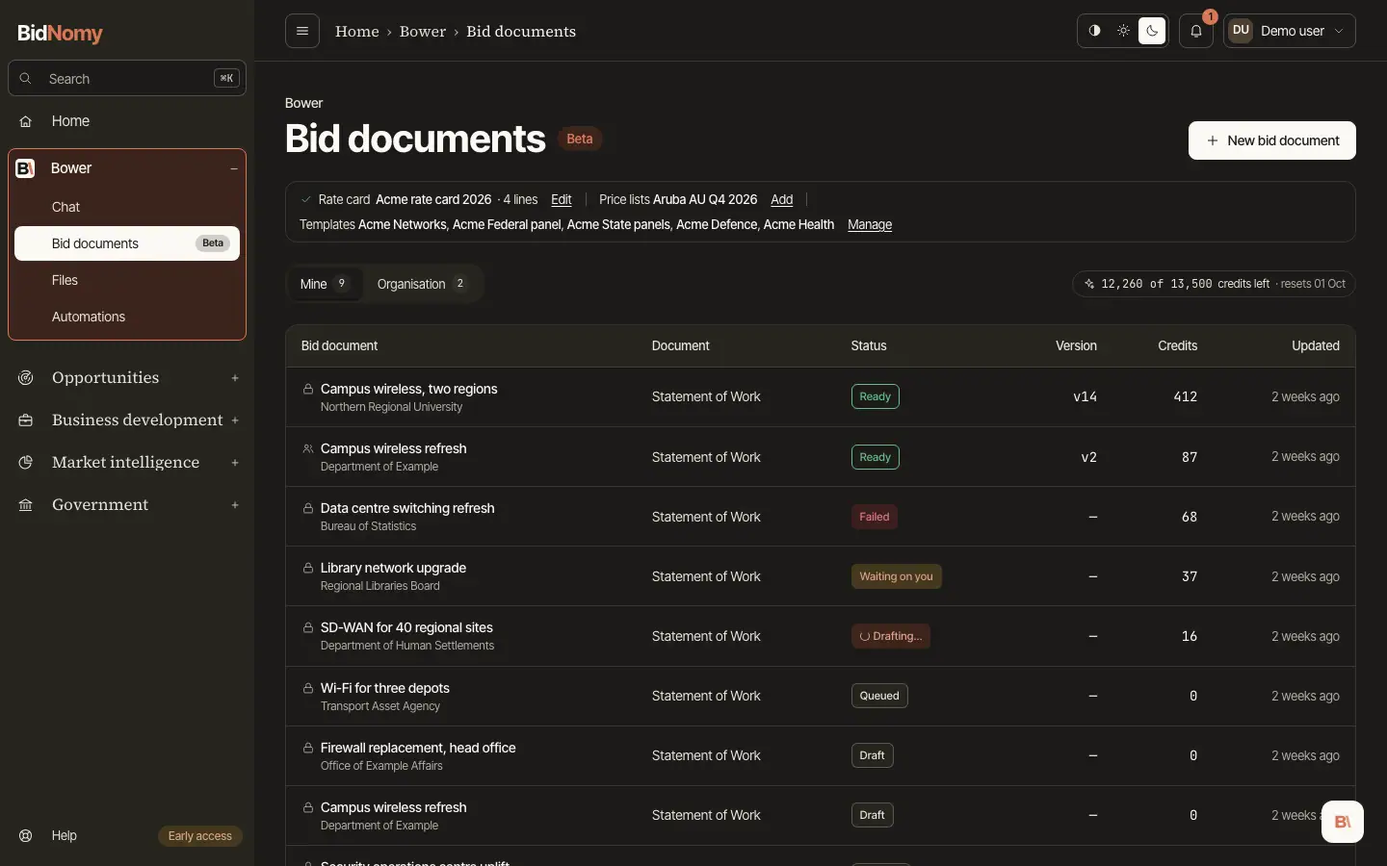
Task: Click the Market intelligence pie chart icon
Action: pos(26,463)
